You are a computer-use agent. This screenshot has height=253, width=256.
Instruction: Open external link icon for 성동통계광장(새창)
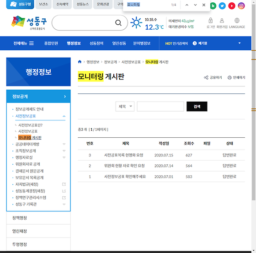[x=64, y=191]
